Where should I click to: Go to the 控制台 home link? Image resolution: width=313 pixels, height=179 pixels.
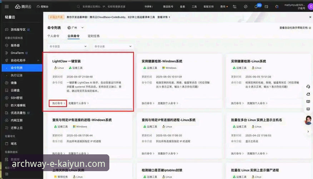coord(43,6)
